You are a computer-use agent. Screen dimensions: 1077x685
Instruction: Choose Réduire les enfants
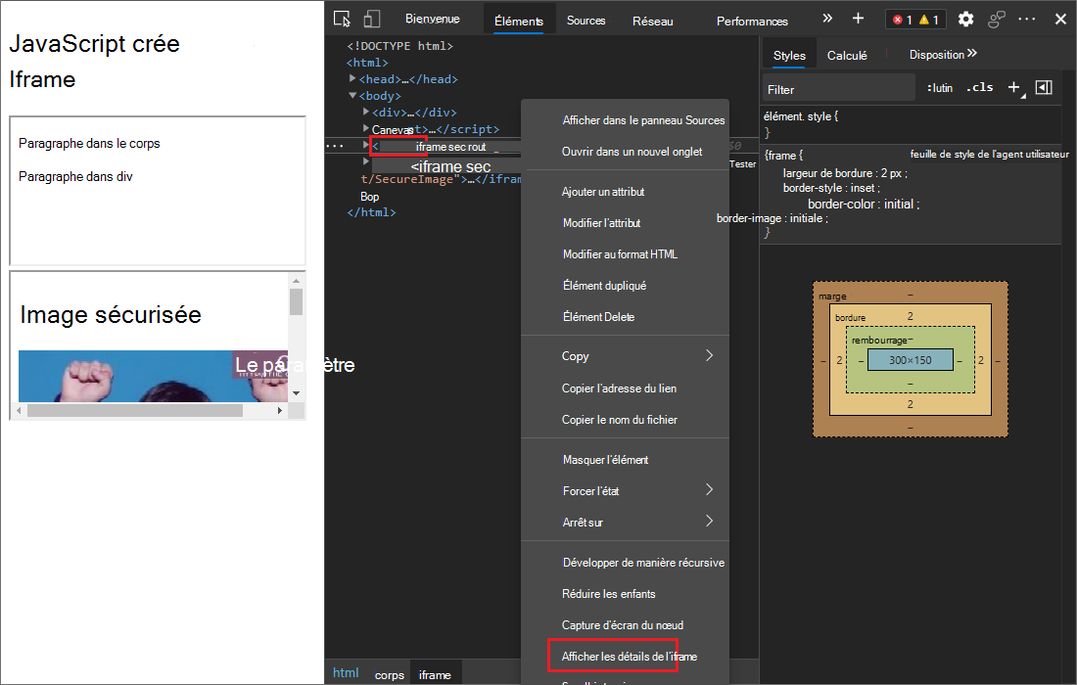(625, 594)
